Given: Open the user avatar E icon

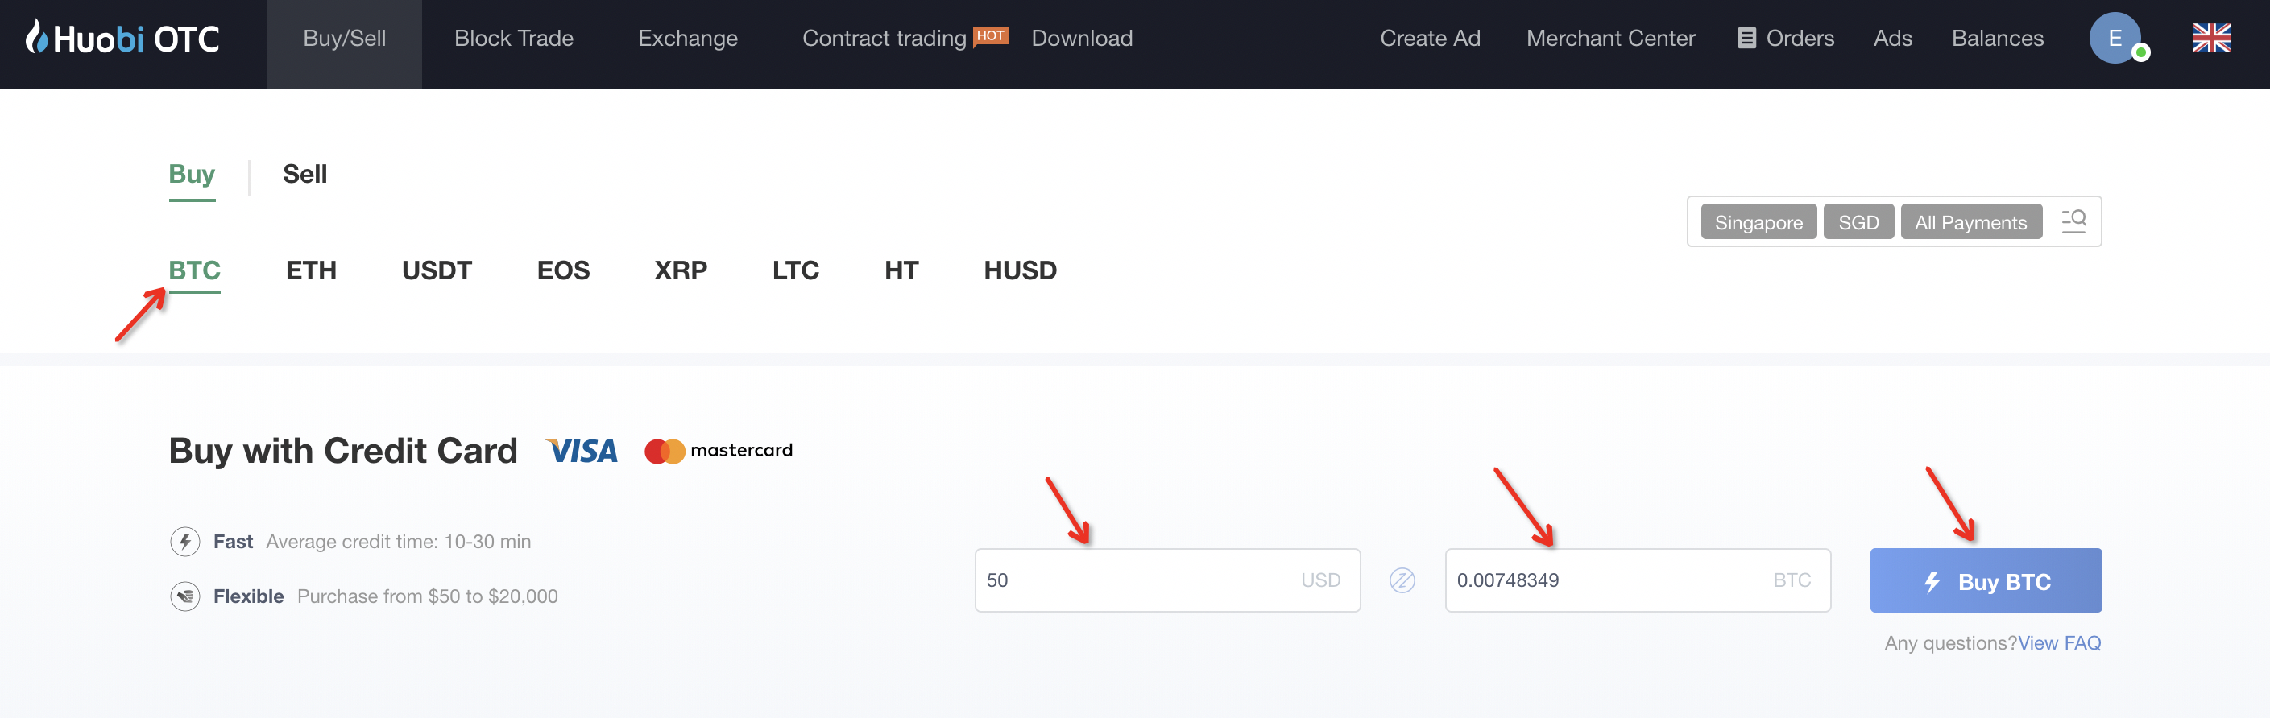Looking at the screenshot, I should click(2116, 38).
